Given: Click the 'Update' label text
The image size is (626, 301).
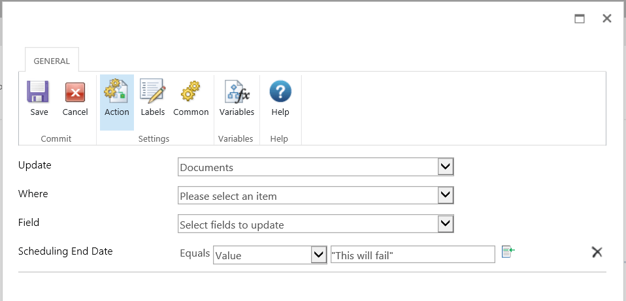Looking at the screenshot, I should click(x=35, y=165).
